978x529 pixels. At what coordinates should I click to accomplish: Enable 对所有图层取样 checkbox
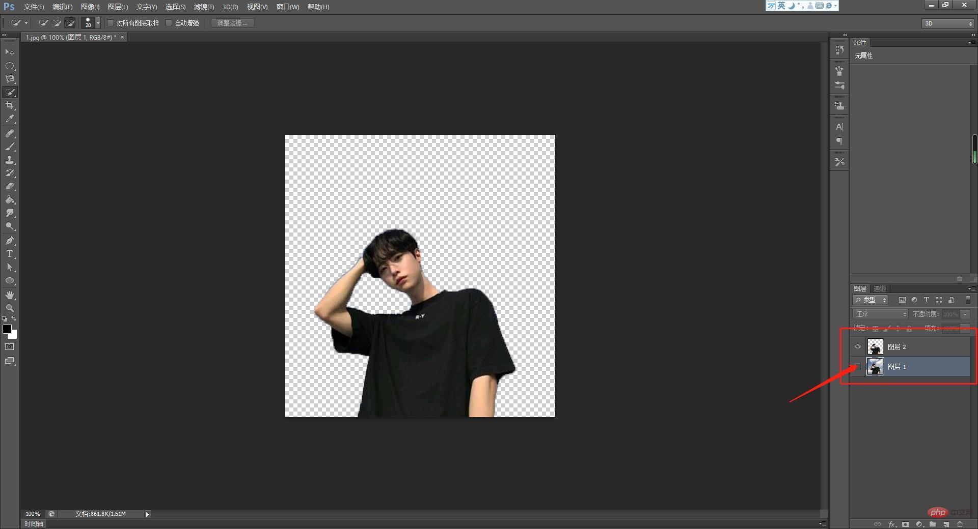111,23
